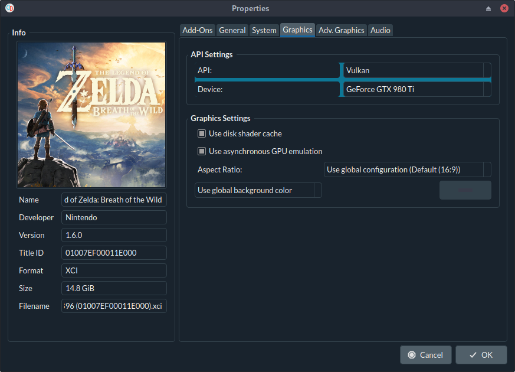This screenshot has height=372, width=515.
Task: Click the Filename text field
Action: (114, 306)
